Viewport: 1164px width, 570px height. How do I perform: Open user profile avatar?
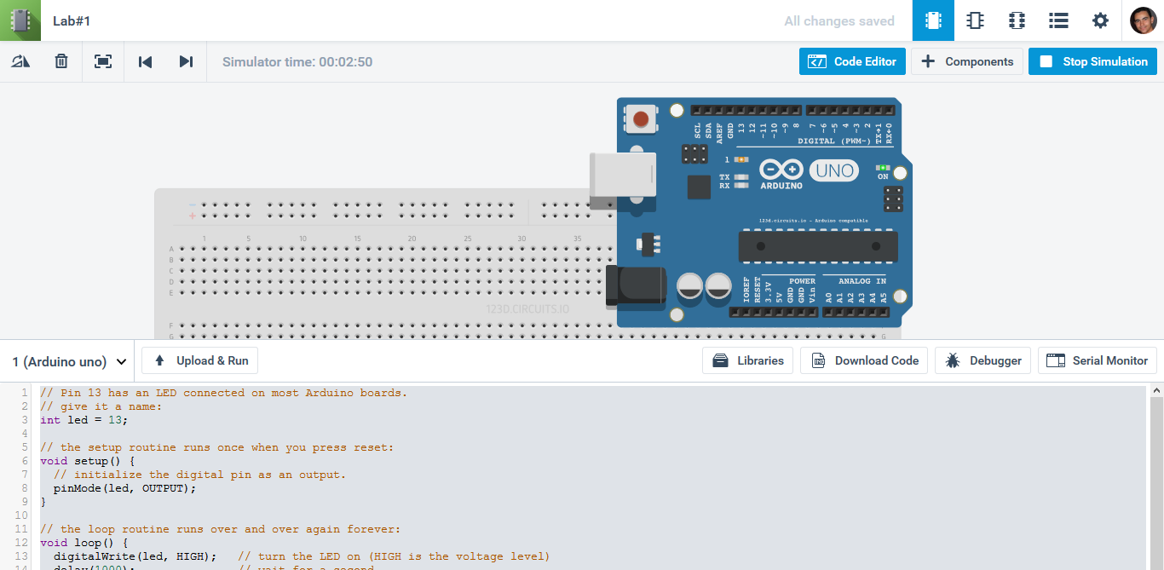1144,20
